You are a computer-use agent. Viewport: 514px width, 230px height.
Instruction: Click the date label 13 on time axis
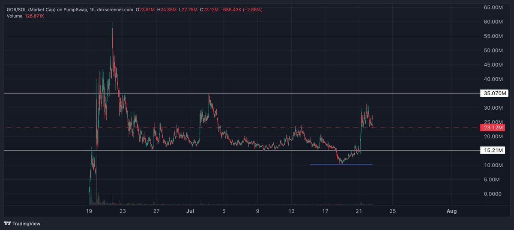coord(291,211)
